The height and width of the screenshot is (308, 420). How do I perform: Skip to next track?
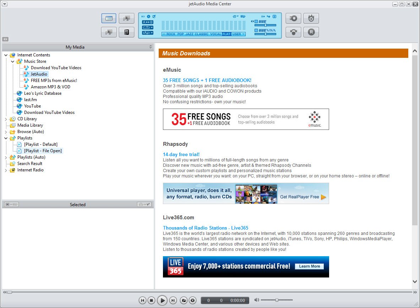click(173, 300)
